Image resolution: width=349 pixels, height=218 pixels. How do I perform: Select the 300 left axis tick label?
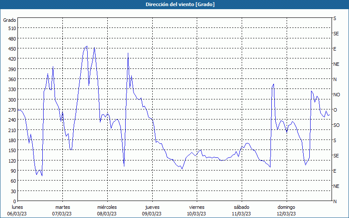(x=12, y=100)
